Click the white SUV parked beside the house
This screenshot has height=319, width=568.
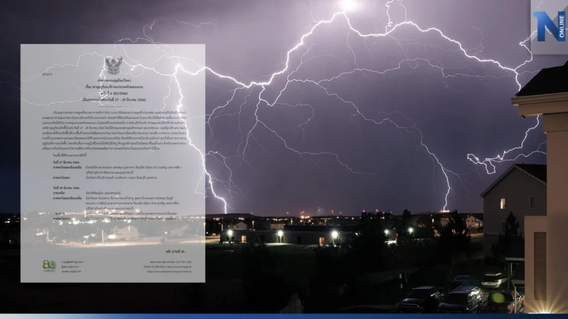click(x=494, y=280)
